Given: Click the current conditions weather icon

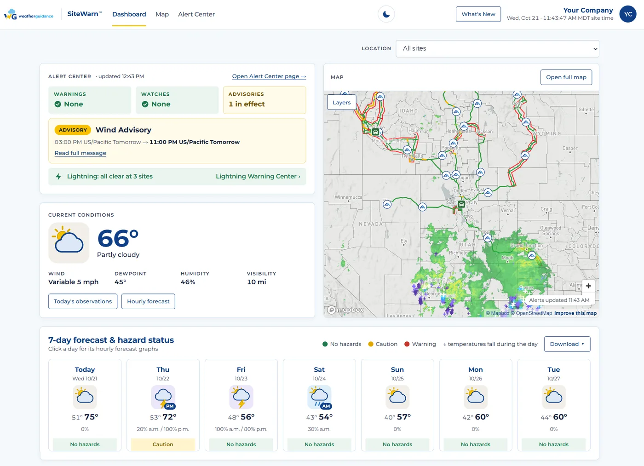Looking at the screenshot, I should (x=69, y=243).
